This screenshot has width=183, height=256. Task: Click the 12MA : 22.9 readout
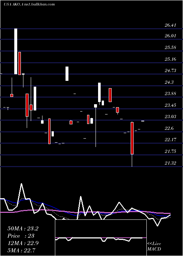pos(23,243)
